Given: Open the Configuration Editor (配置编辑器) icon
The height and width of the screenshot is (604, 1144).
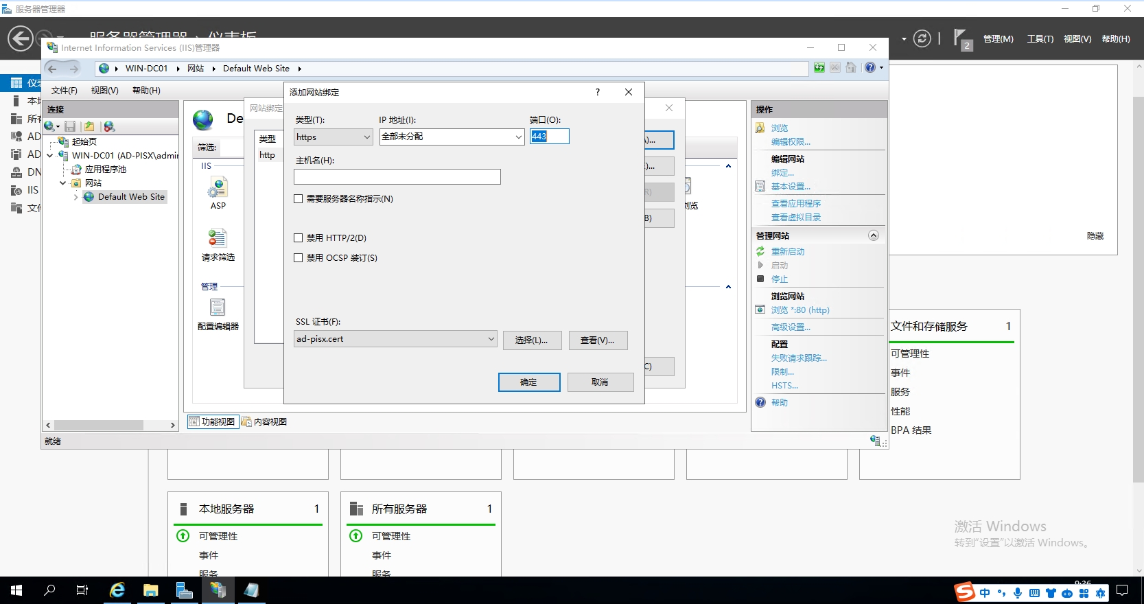Looking at the screenshot, I should click(x=218, y=308).
